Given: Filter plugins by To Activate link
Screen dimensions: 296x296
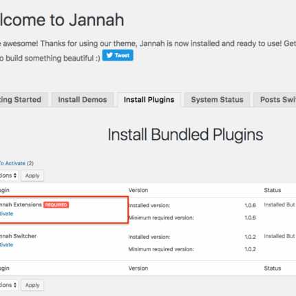Looking at the screenshot, I should point(12,163).
